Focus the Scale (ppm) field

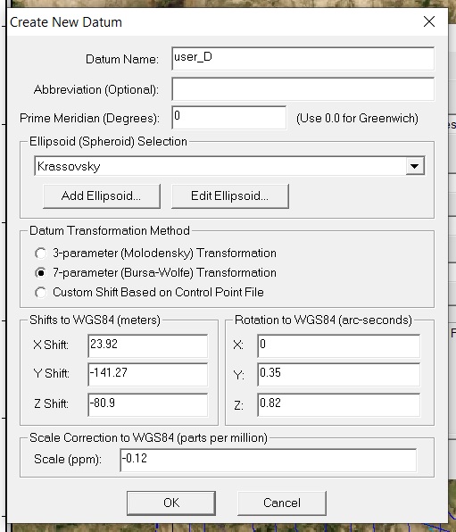pyautogui.click(x=268, y=460)
